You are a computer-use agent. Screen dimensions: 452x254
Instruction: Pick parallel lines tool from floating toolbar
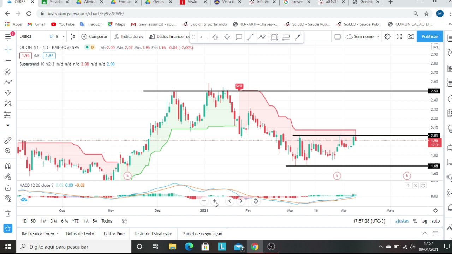286,37
